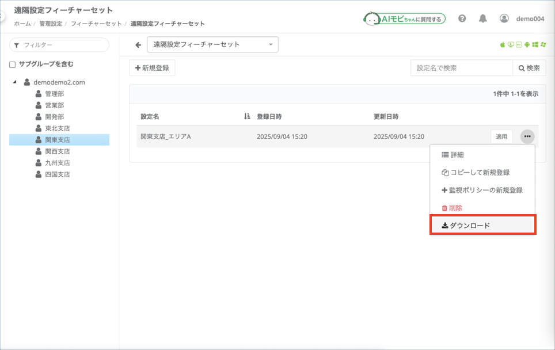The width and height of the screenshot is (555, 350).
Task: Click the 管理部 person icon
Action: click(39, 93)
